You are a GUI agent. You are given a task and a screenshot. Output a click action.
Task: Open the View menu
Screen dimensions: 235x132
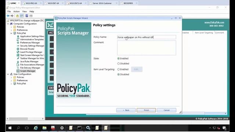(25, 11)
